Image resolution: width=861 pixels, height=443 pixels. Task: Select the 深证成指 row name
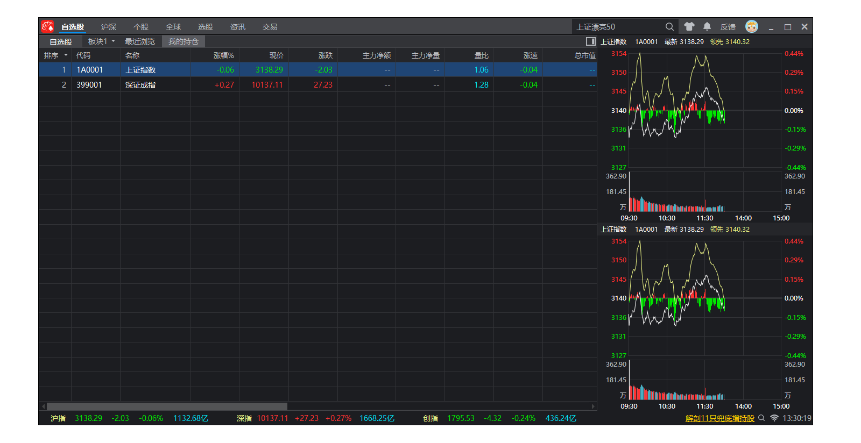click(140, 85)
